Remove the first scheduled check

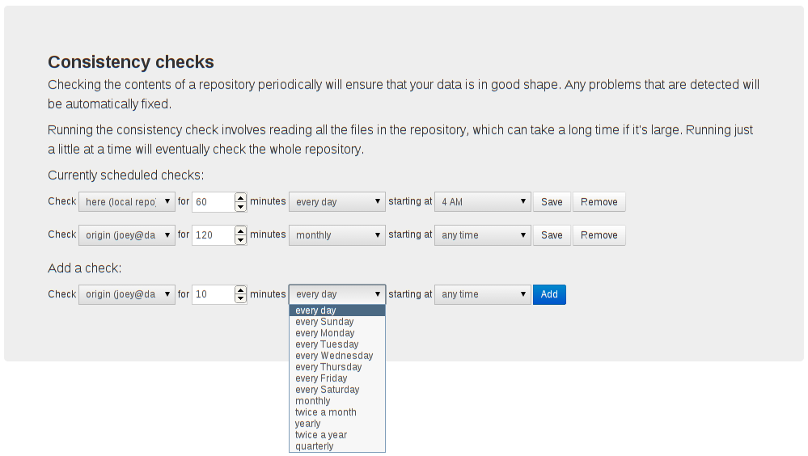click(599, 202)
